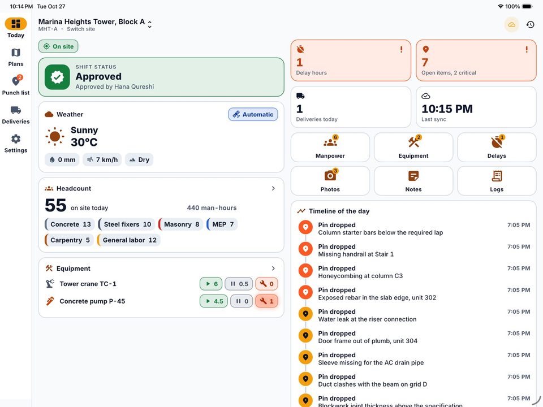Select the Steel fixers 10 chip
543x407 pixels.
[x=126, y=224]
